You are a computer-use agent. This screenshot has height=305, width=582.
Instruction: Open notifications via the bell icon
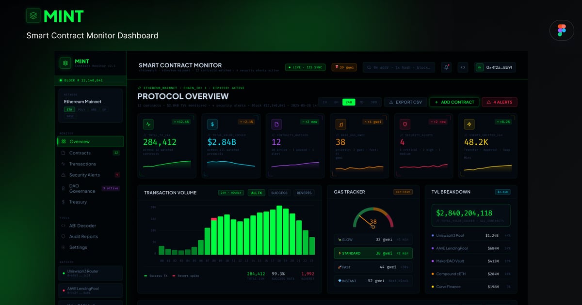pos(446,67)
